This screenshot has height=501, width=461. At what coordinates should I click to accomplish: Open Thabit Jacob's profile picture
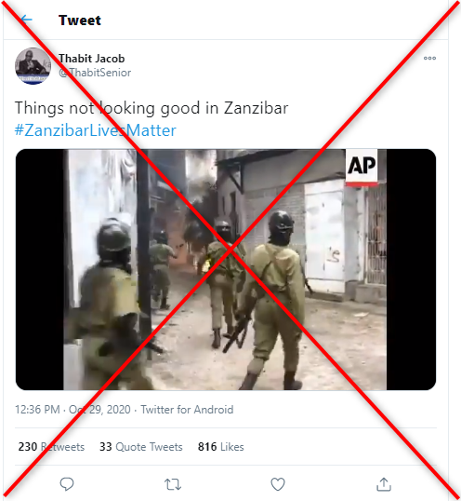coord(33,66)
